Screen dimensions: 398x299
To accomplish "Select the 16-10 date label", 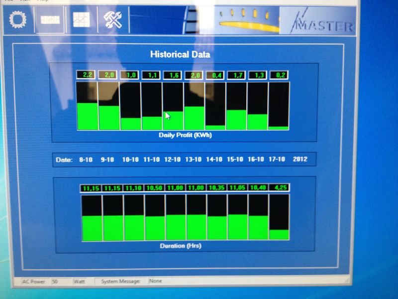I will coord(256,159).
